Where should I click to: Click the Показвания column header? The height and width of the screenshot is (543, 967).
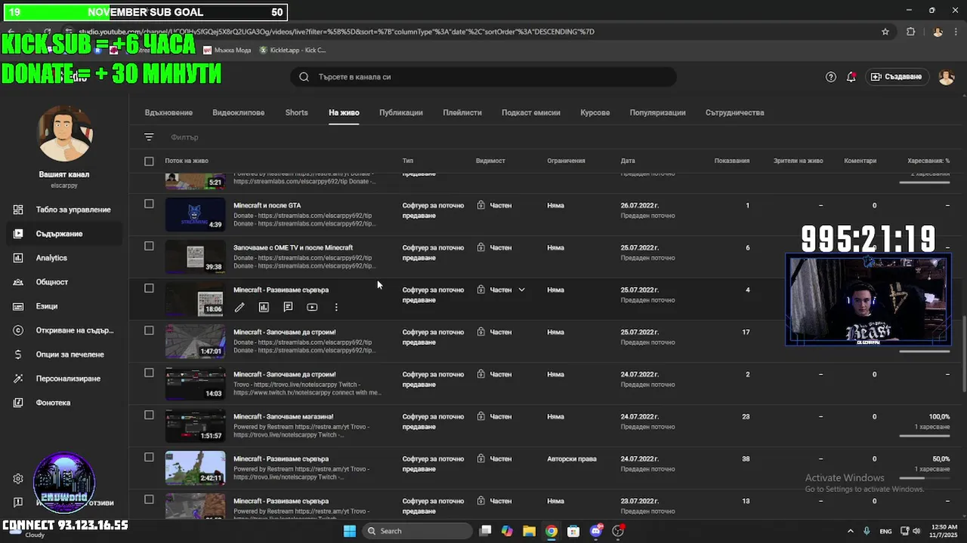732,161
